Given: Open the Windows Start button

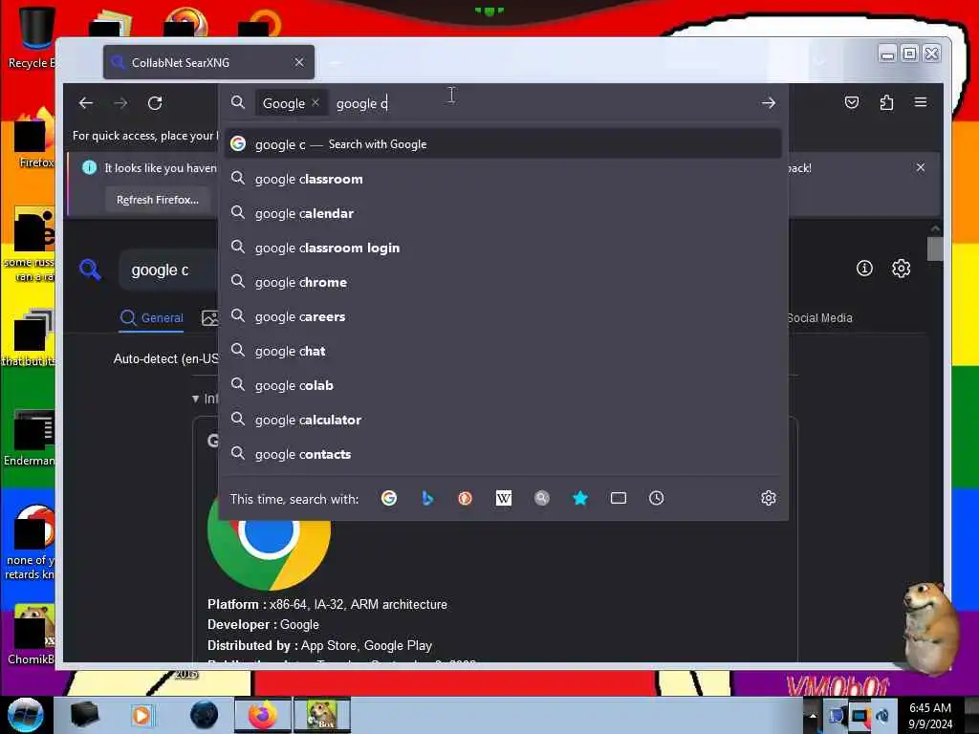Looking at the screenshot, I should click(x=26, y=715).
